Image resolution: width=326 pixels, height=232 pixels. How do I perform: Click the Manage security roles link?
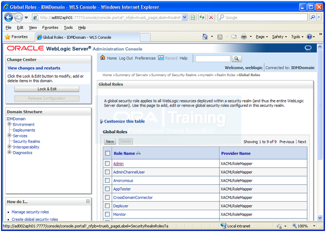[30, 212]
